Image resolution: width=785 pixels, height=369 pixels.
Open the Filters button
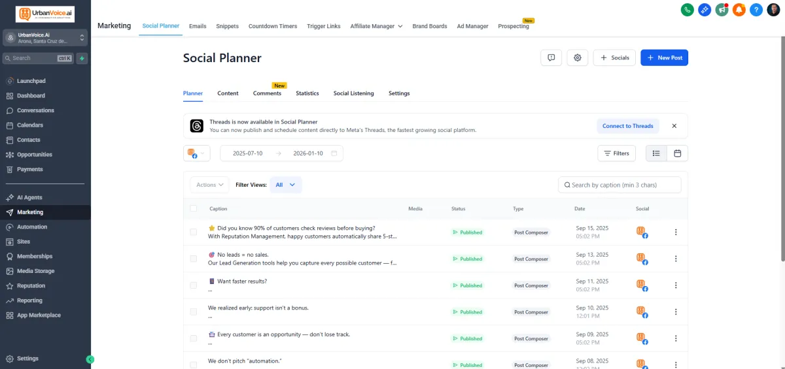616,153
